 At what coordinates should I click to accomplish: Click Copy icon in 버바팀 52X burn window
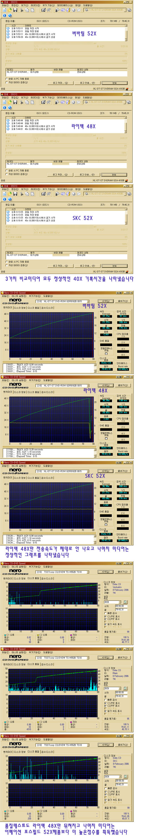pyautogui.click(x=27, y=10)
